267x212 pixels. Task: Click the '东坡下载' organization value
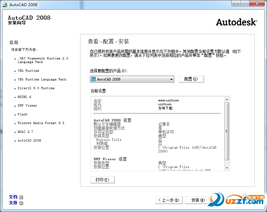(x=166, y=108)
